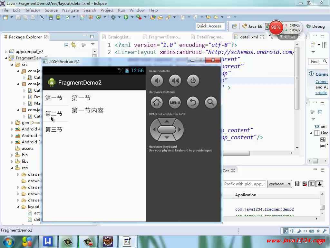Click the create link in the right panel
Screen dimensions: 330x248
(321, 93)
